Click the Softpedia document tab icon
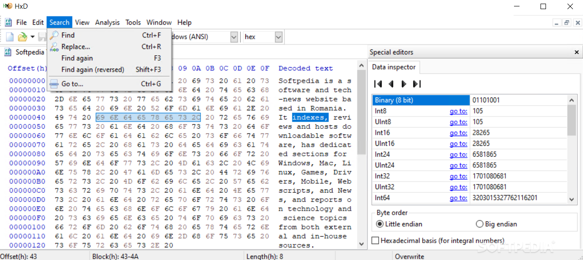 [8, 52]
